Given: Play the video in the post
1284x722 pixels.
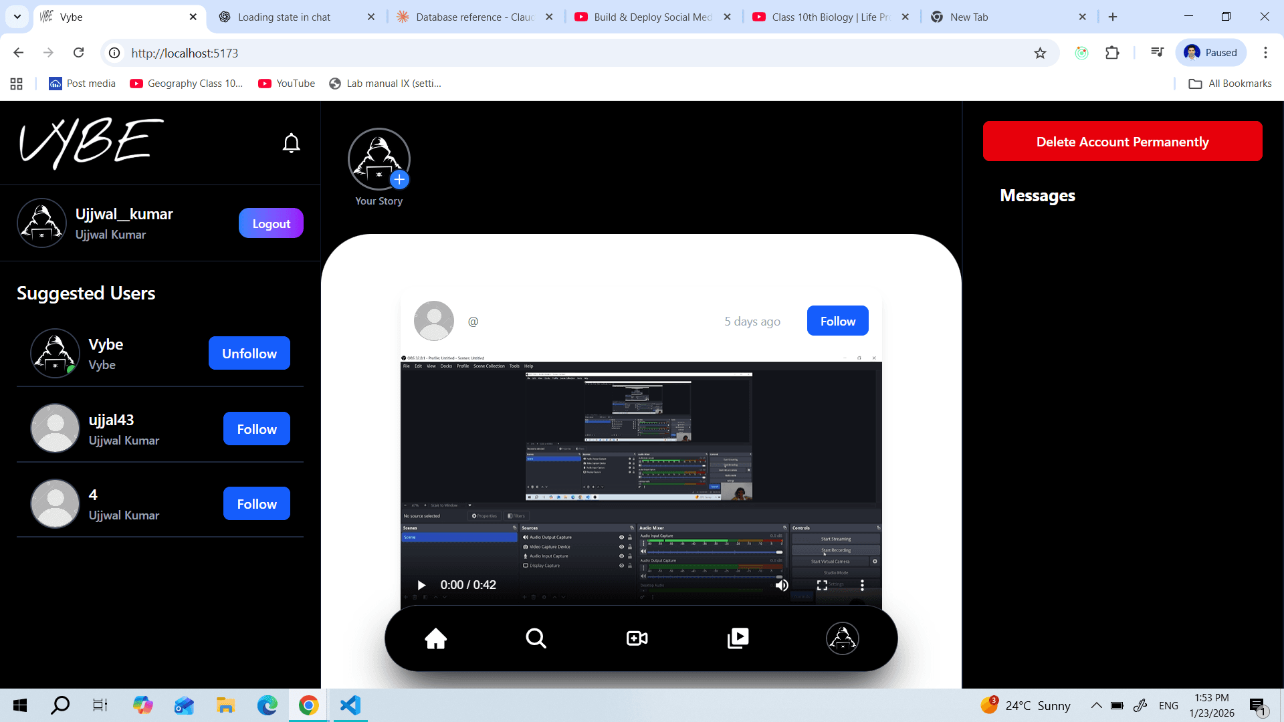Looking at the screenshot, I should 421,584.
